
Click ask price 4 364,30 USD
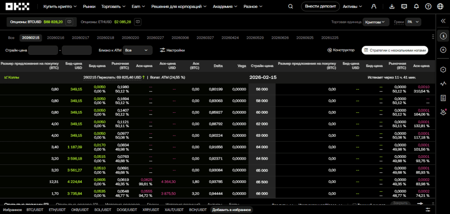(x=168, y=182)
